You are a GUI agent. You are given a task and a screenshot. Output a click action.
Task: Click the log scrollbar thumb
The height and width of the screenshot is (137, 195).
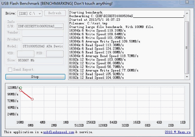pyautogui.click(x=187, y=48)
